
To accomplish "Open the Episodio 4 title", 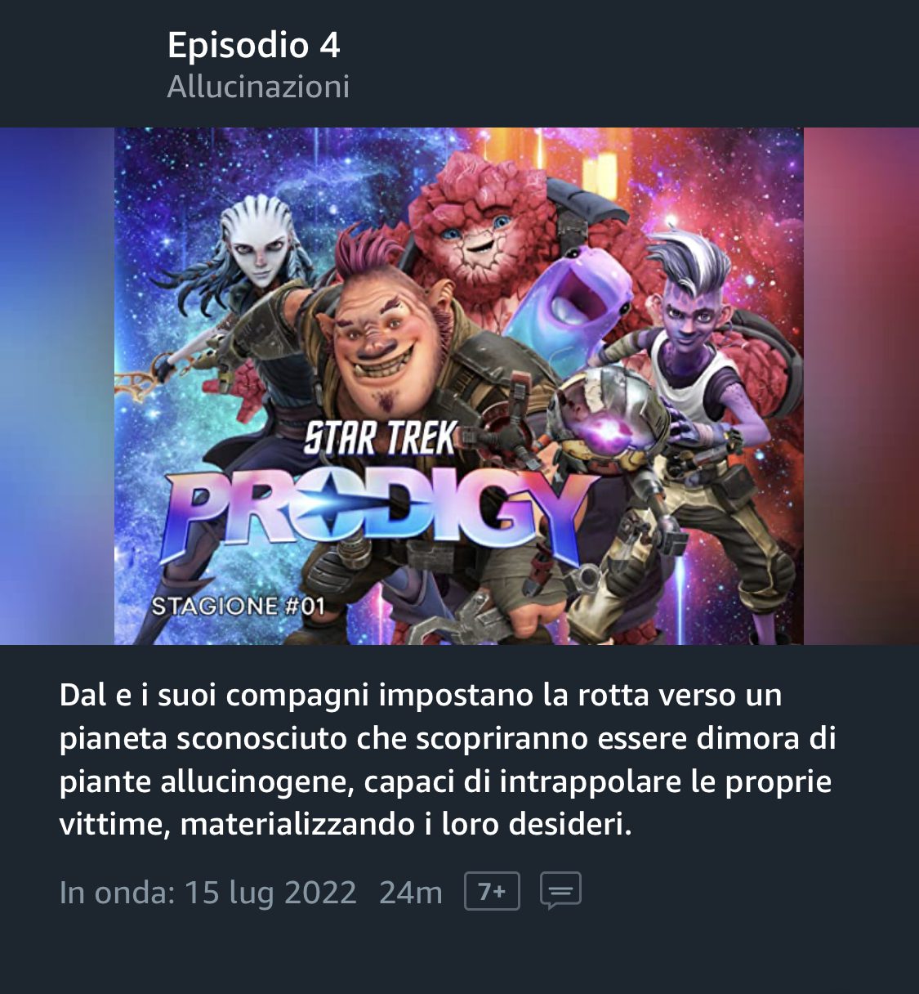I will (x=253, y=45).
